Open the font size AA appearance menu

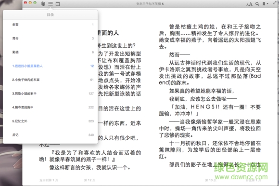click(x=249, y=4)
